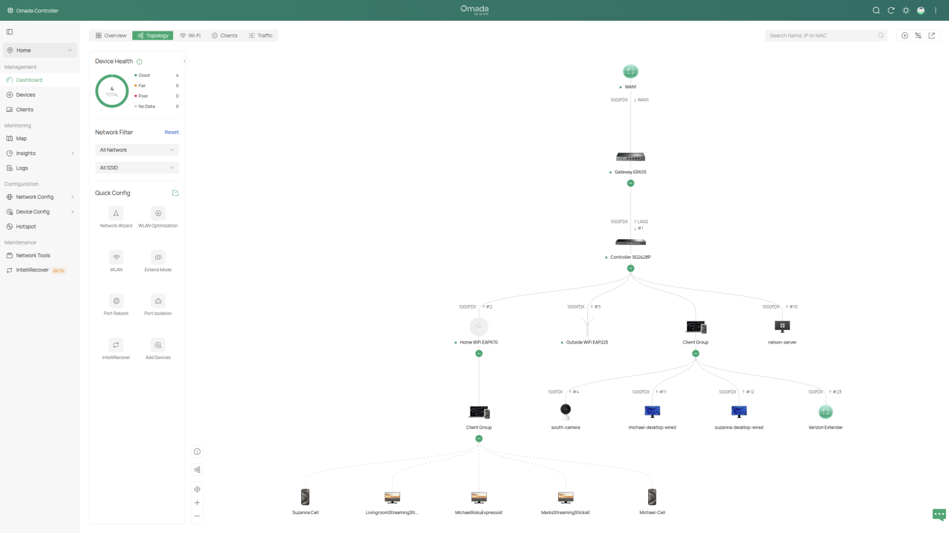The image size is (949, 533).
Task: Click the Gateway ER605 device icon
Action: tap(630, 157)
